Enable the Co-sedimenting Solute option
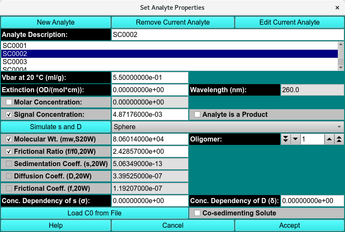The image size is (345, 232). [x=197, y=213]
